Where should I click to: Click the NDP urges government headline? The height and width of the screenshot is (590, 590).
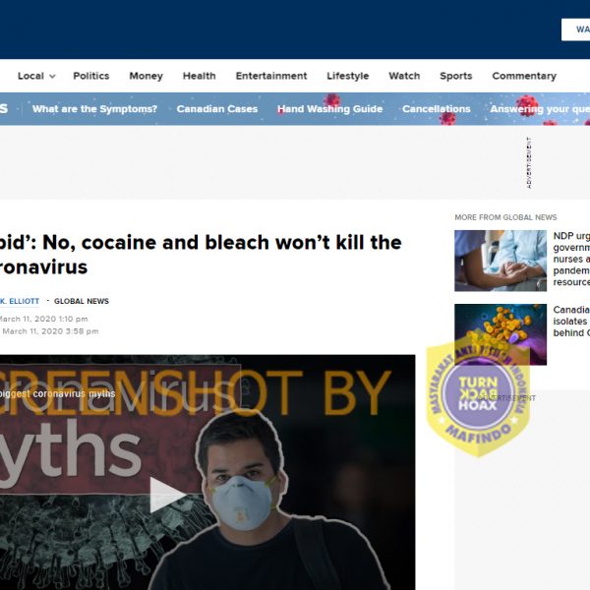pyautogui.click(x=571, y=259)
